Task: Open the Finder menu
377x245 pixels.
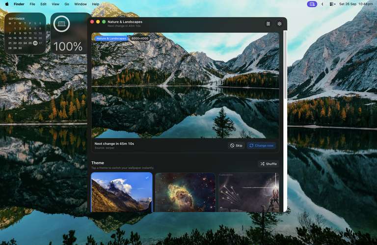Action: [x=19, y=4]
